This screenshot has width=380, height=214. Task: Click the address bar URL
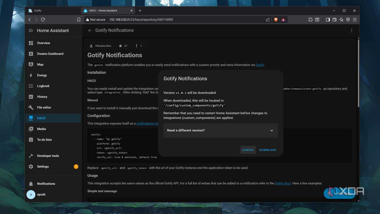[141, 20]
